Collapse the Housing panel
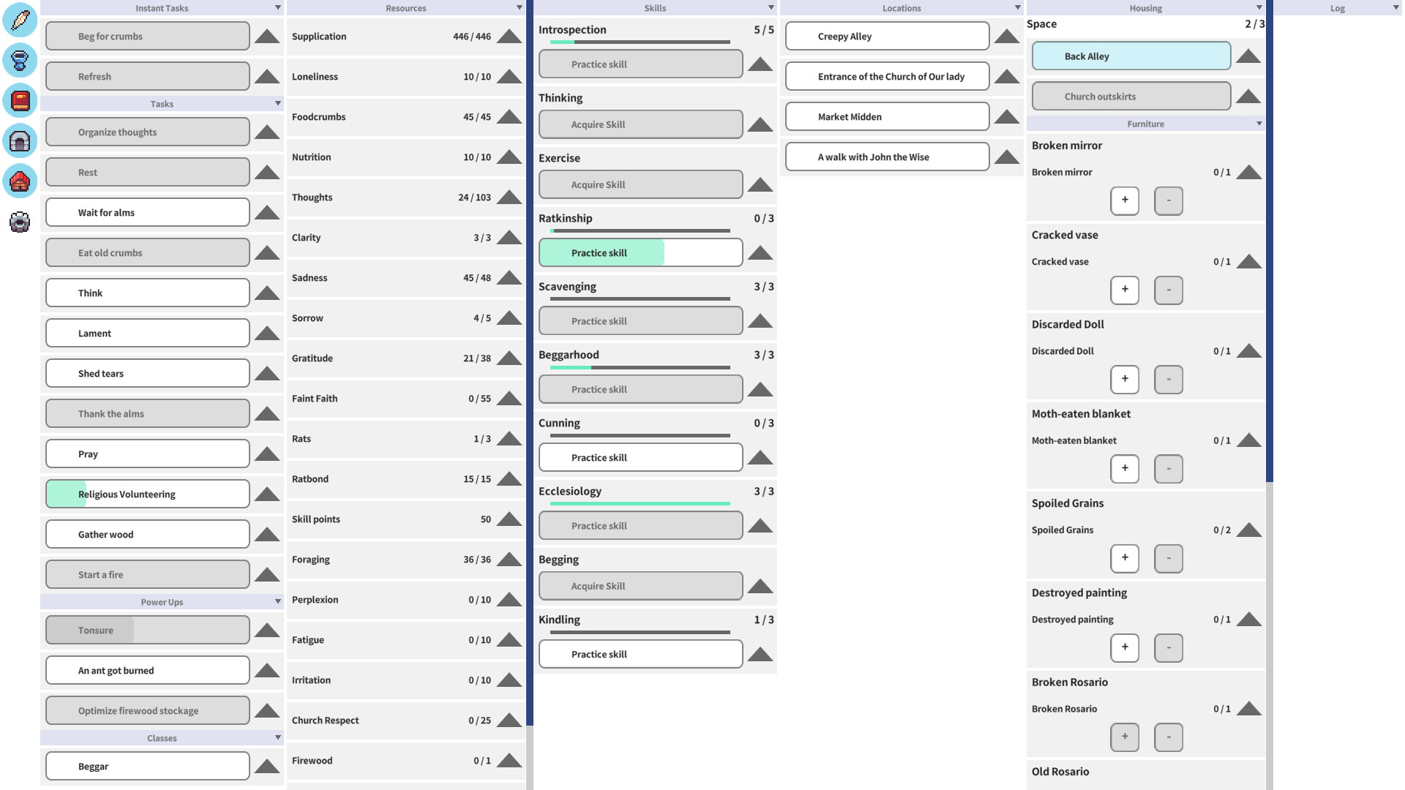 coord(1259,7)
